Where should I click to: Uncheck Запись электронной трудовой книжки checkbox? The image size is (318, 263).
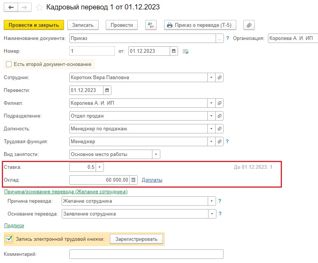9,239
